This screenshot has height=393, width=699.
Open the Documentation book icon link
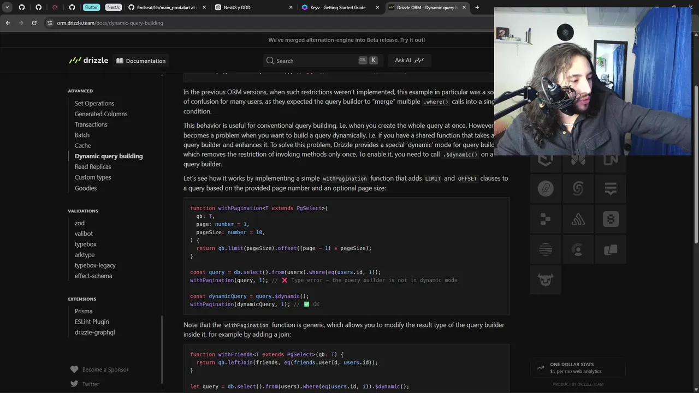[x=141, y=61]
